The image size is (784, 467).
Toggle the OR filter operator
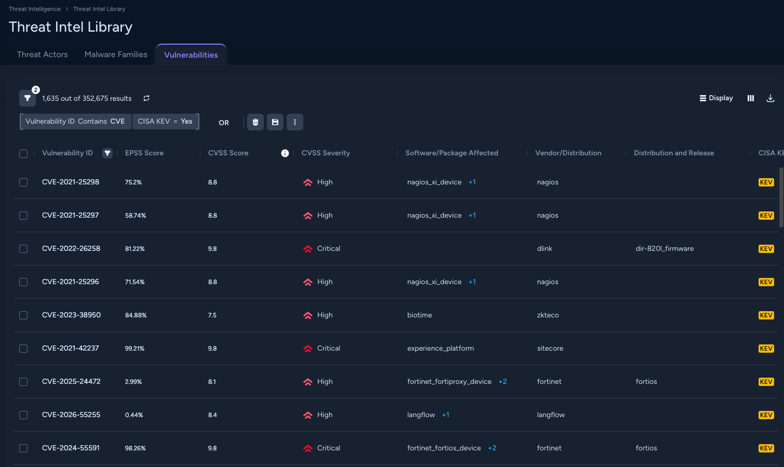pos(224,123)
